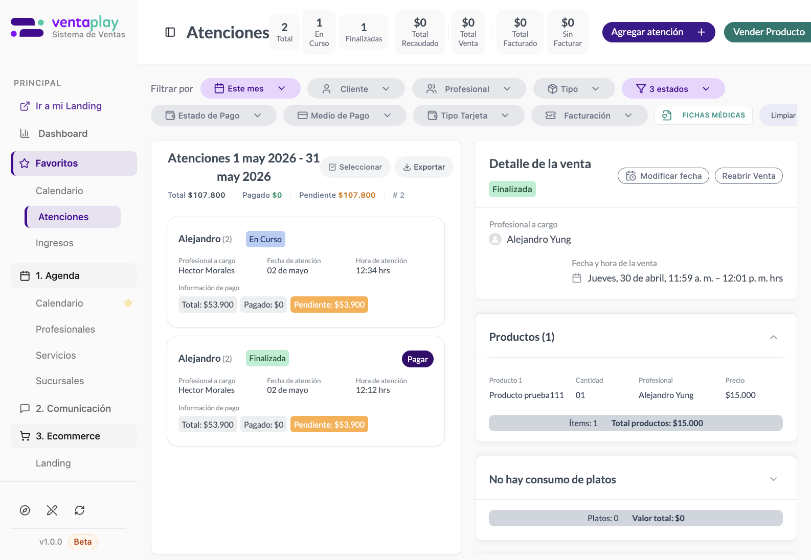
Task: Open Servicios in the sidebar
Action: click(x=56, y=355)
